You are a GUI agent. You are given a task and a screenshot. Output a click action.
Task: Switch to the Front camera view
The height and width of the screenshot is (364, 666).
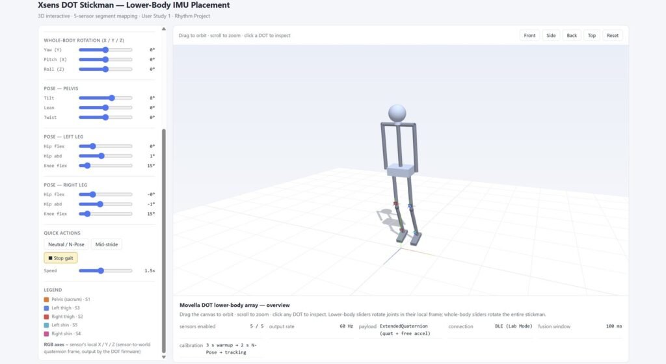click(x=529, y=35)
